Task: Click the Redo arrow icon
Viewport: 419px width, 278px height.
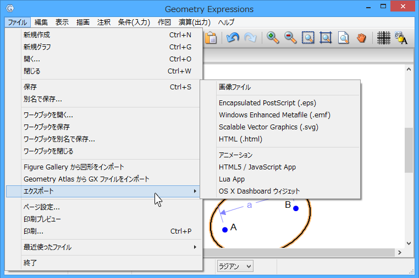Action: 250,38
